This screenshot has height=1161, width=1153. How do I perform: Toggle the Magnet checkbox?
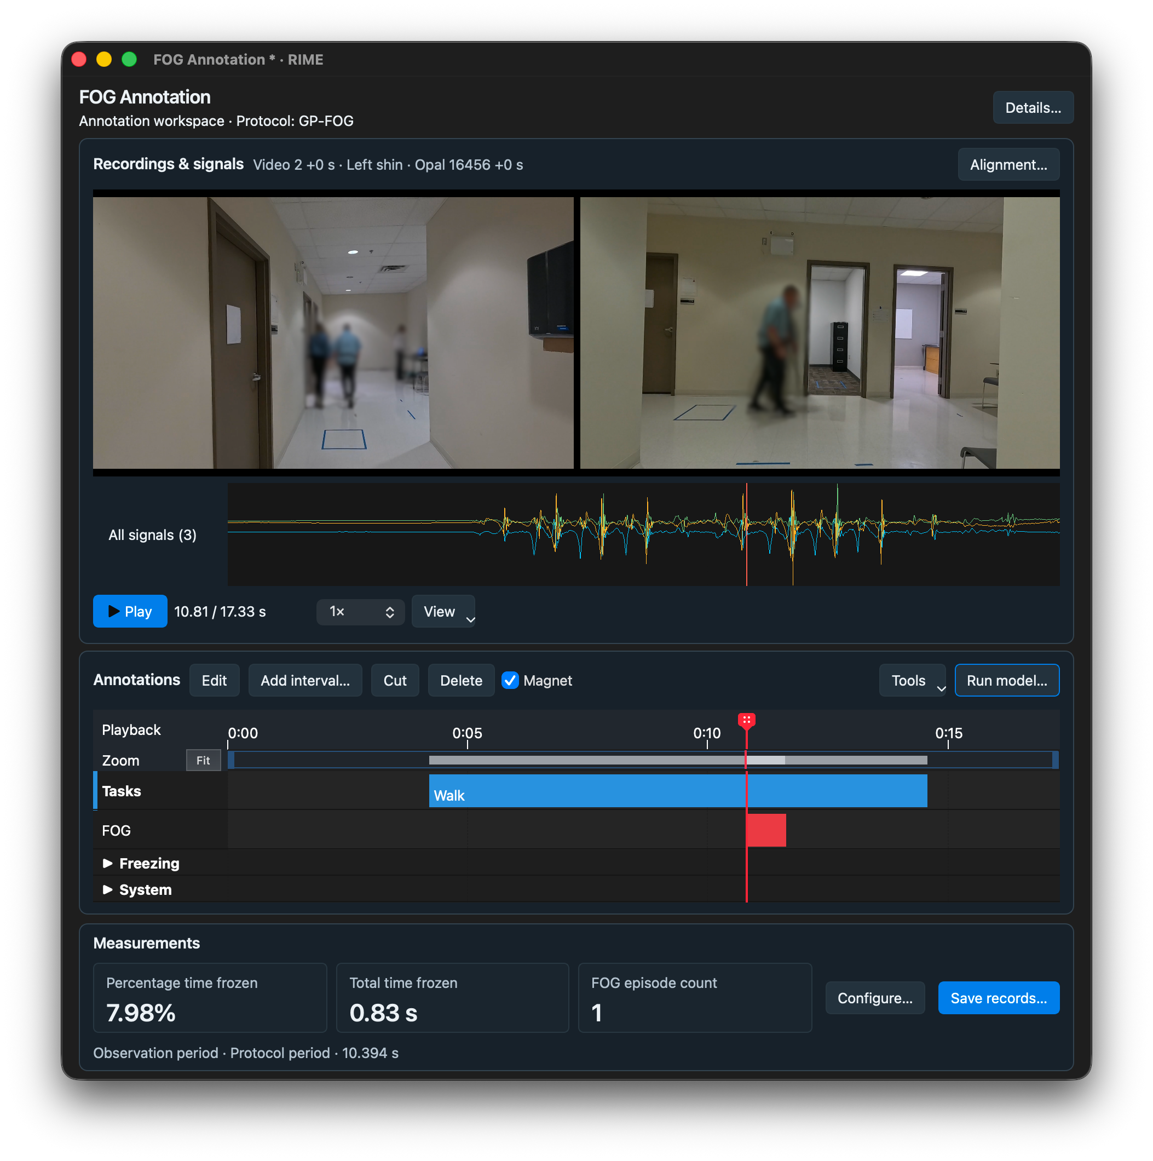coord(510,680)
